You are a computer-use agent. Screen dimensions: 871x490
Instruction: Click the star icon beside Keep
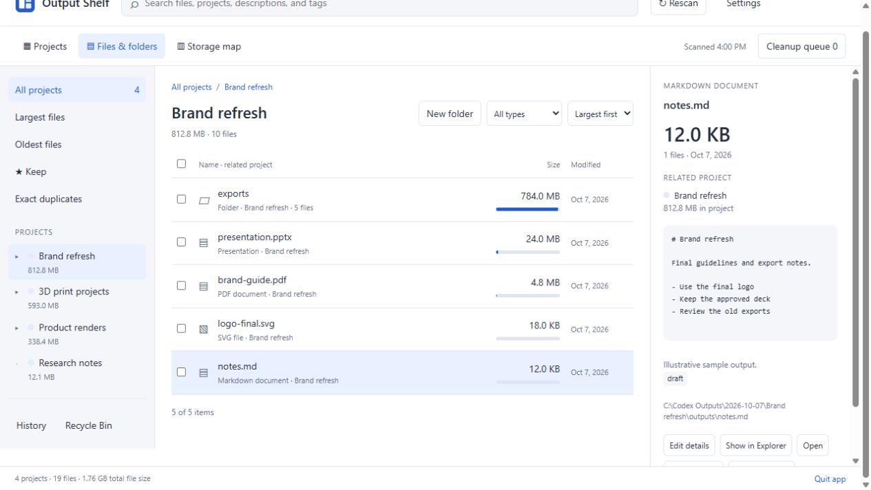tap(19, 172)
